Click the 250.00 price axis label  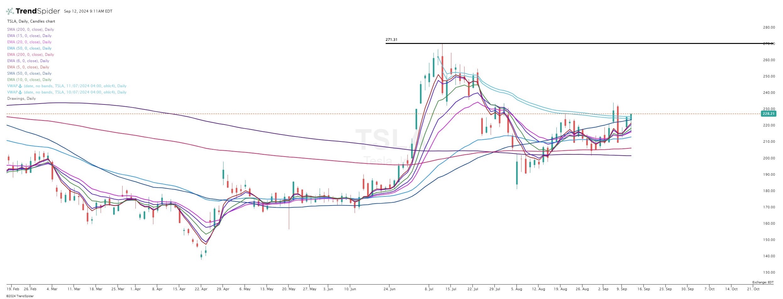tap(769, 76)
